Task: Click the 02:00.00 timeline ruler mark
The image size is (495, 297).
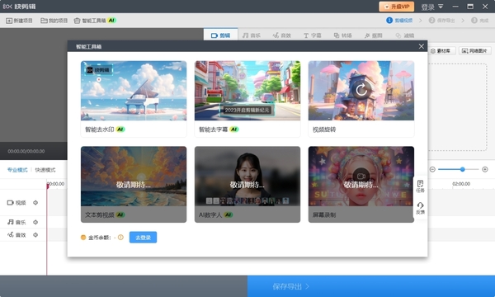Action: click(461, 184)
